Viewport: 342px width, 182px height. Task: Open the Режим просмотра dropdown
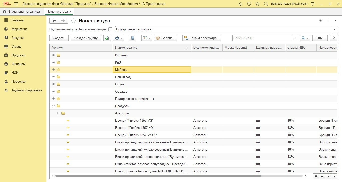[x=202, y=38]
